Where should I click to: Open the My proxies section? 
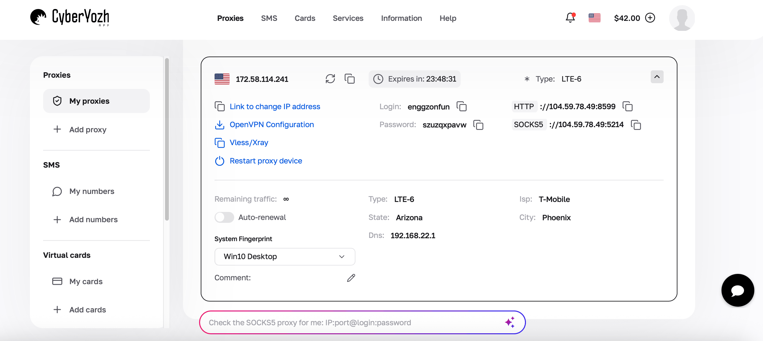tap(89, 101)
